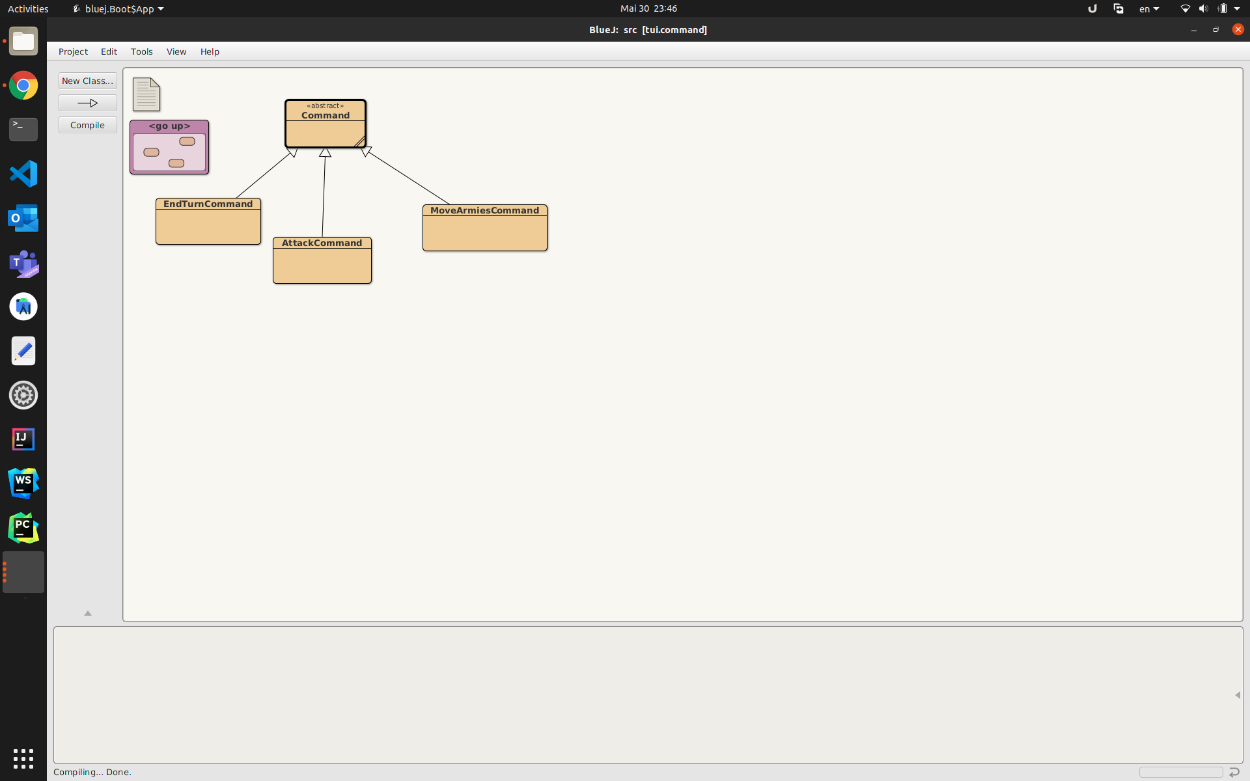This screenshot has width=1250, height=781.
Task: Click the machine activity progress bar
Action: pyautogui.click(x=1180, y=772)
